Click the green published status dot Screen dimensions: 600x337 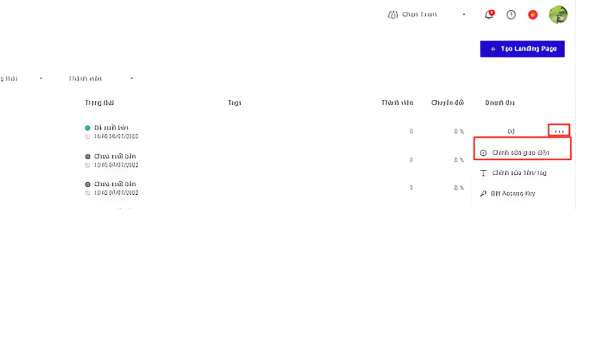click(x=87, y=128)
